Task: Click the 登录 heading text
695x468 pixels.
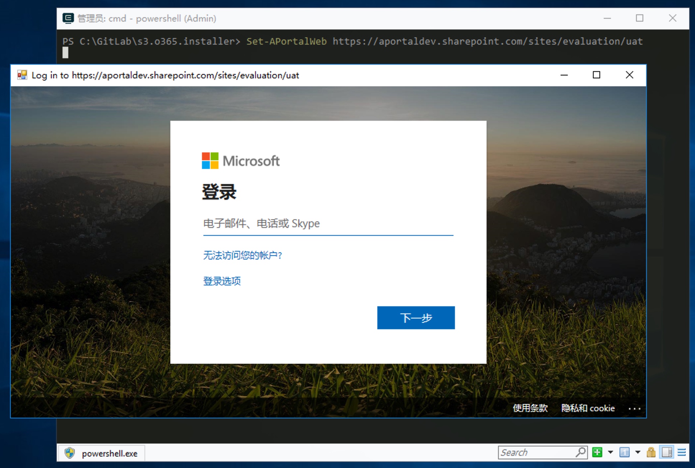Action: click(219, 192)
